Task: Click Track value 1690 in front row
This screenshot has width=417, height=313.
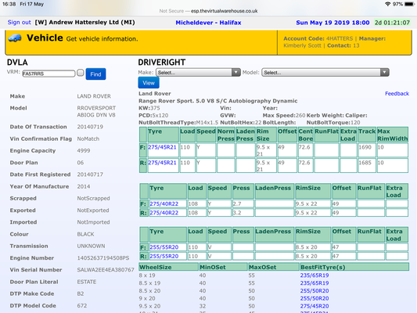Action: click(x=365, y=147)
